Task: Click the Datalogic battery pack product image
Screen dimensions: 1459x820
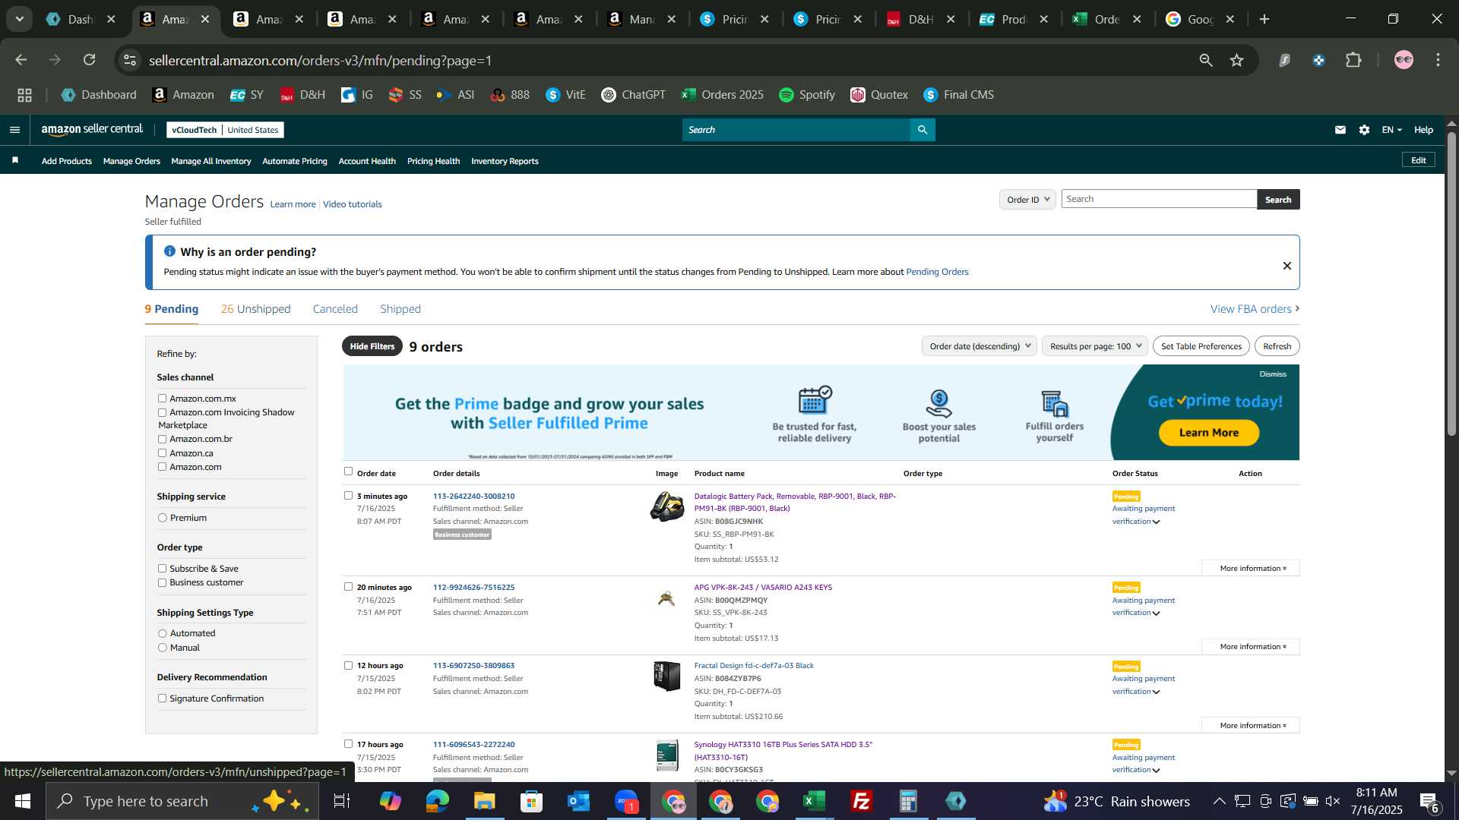Action: [667, 507]
